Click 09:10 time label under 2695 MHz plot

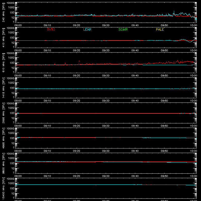47,126
